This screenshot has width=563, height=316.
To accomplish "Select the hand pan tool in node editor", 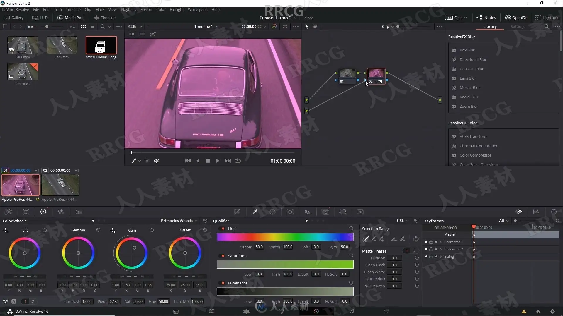I will click(315, 26).
